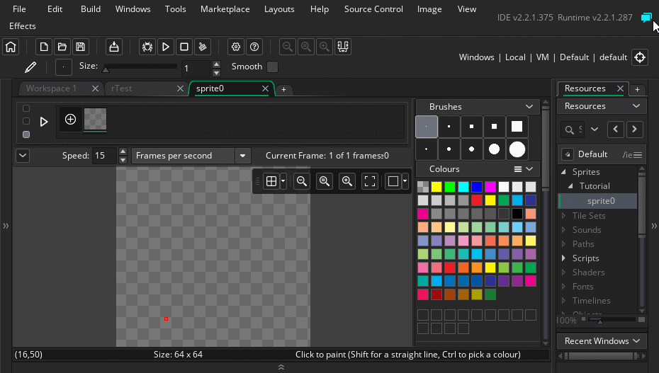Create a new project from the toolbar
659x373 pixels.
tap(44, 47)
